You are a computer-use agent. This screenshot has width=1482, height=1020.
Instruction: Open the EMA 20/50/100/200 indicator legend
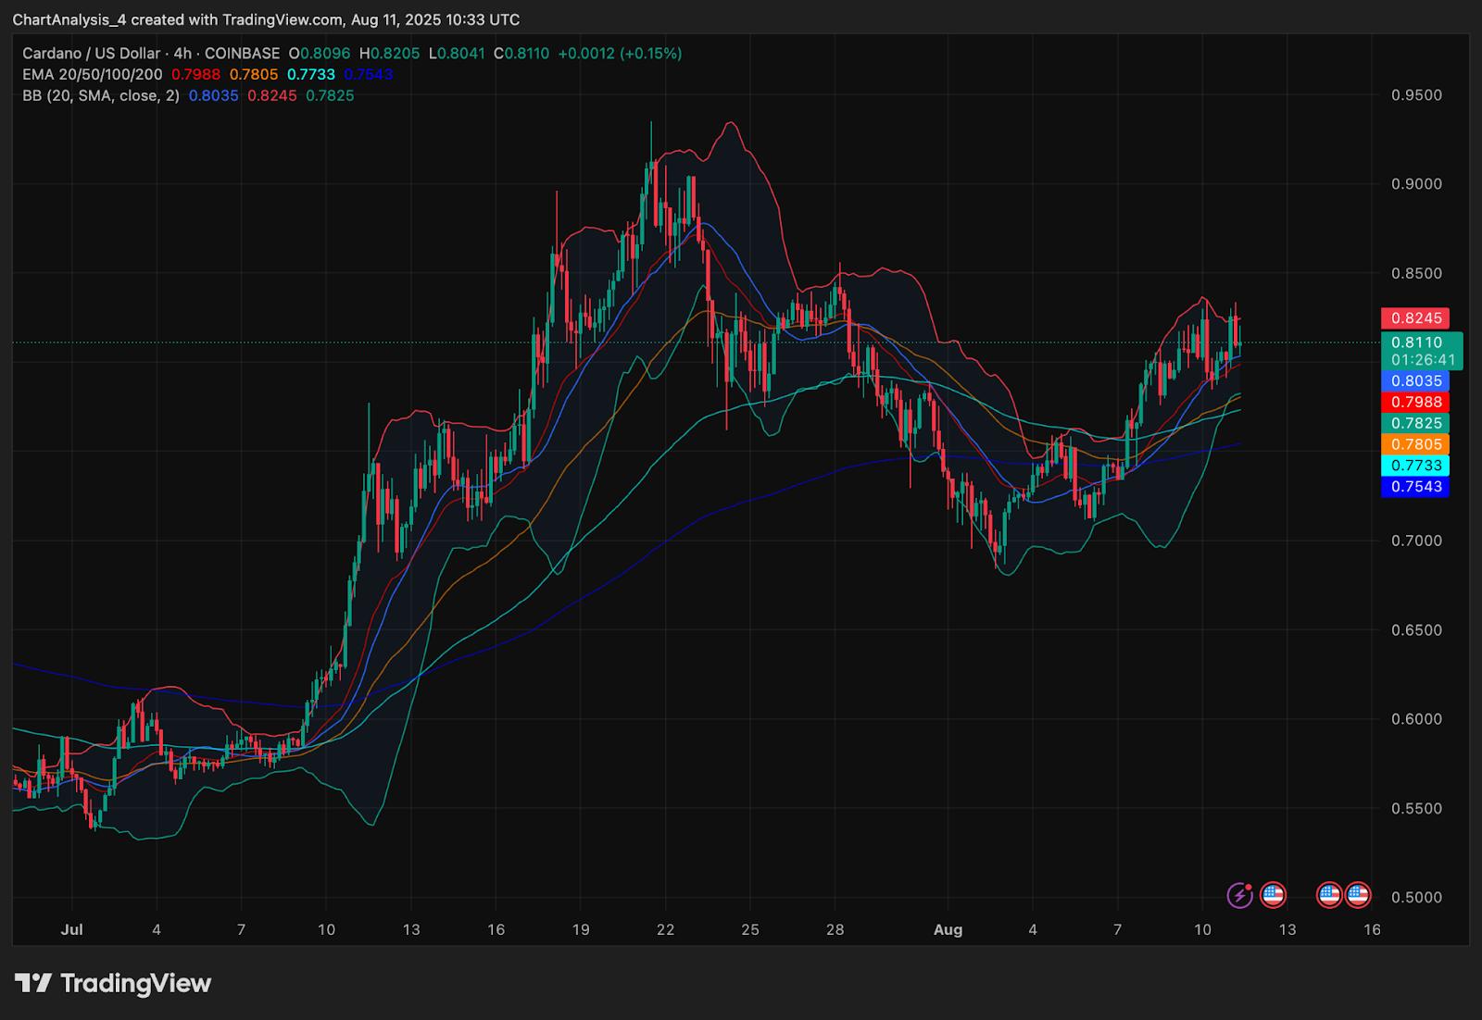click(x=93, y=74)
